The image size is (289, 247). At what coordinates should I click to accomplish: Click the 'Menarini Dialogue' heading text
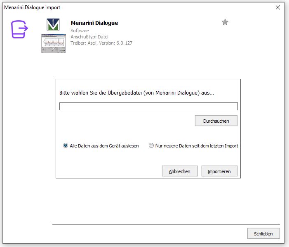click(94, 23)
